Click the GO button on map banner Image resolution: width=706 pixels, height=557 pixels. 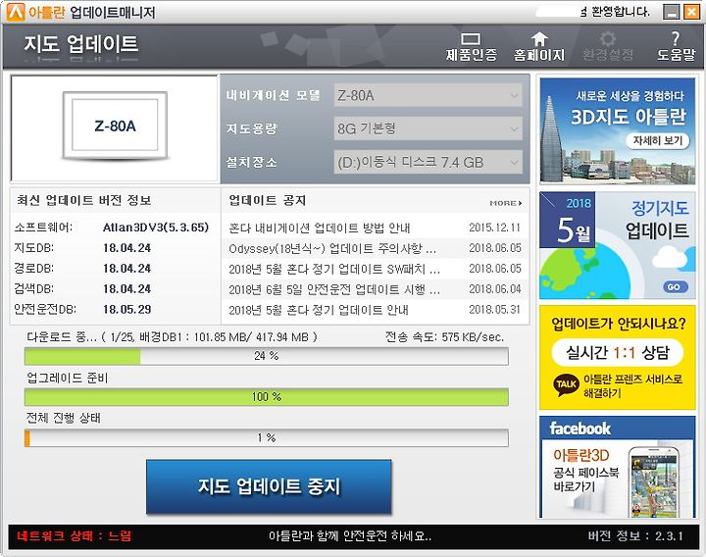click(675, 286)
